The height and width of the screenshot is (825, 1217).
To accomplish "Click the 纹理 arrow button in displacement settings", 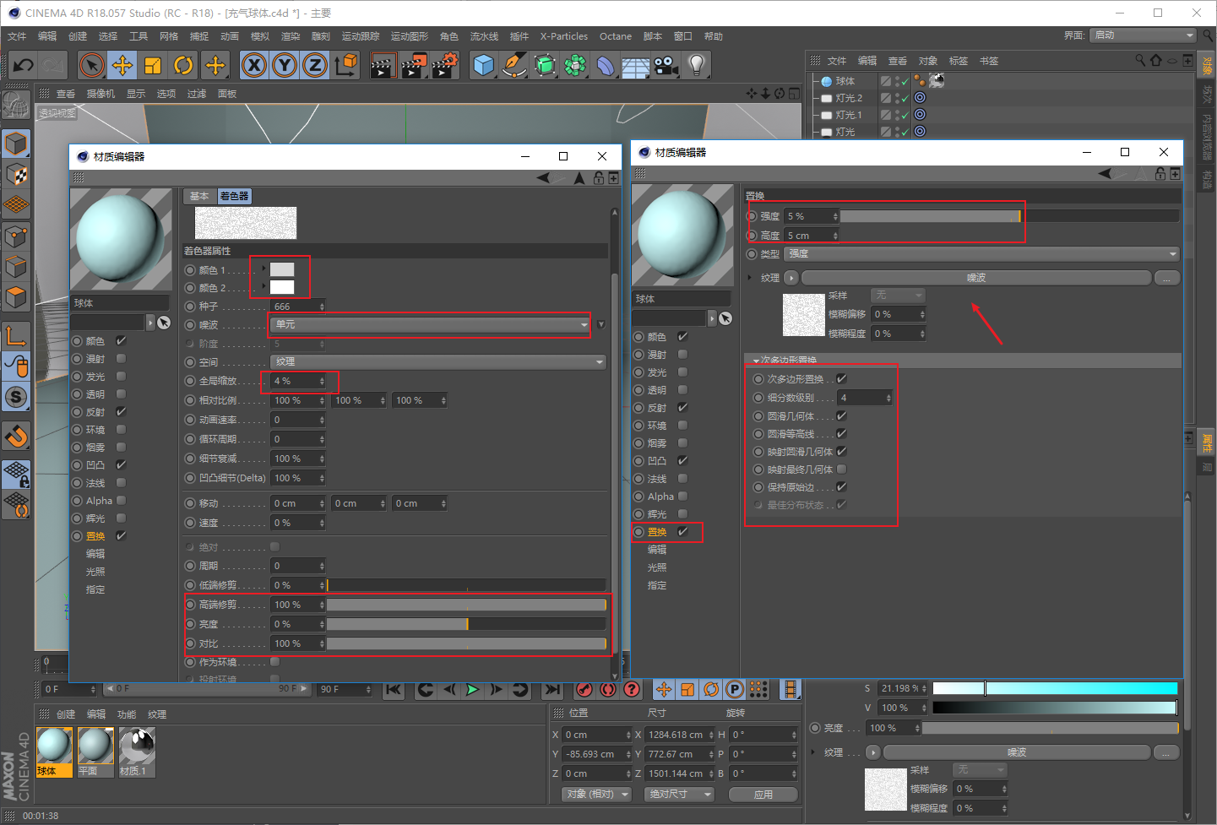I will point(791,278).
